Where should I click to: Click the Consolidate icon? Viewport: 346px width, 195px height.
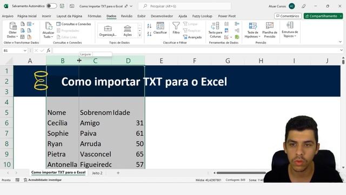pos(237,24)
